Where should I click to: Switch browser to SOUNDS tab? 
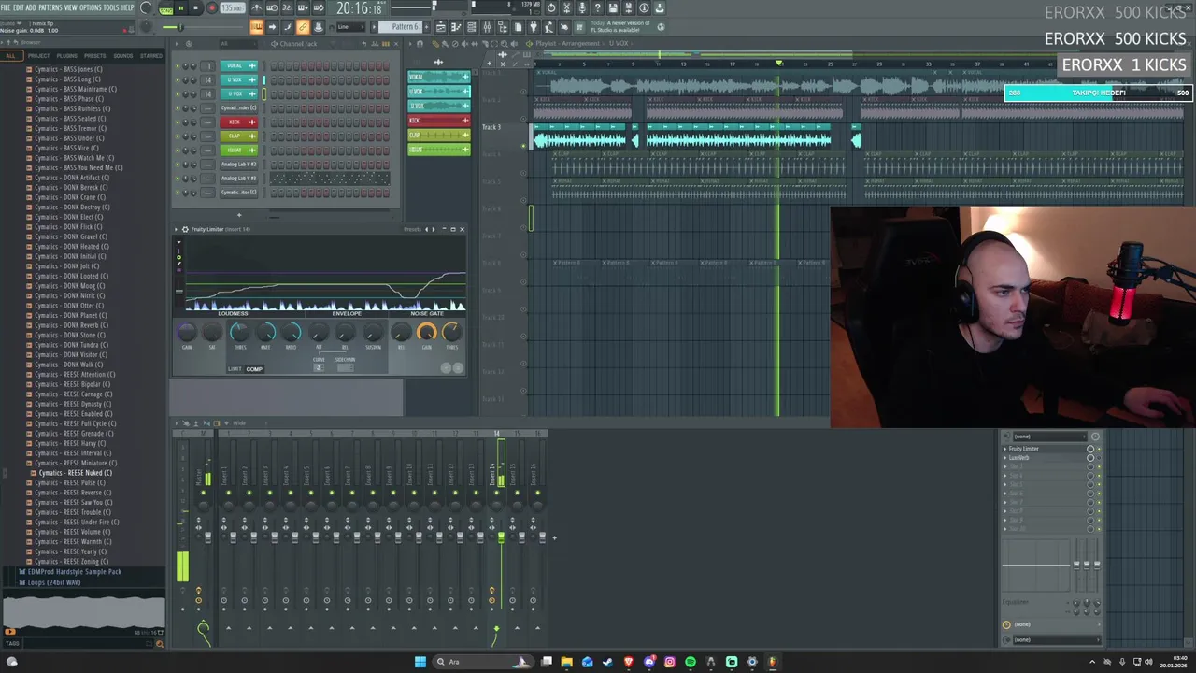tap(123, 56)
